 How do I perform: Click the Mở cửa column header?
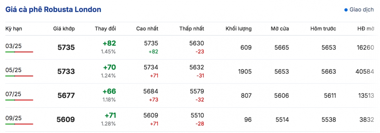[x=280, y=29]
